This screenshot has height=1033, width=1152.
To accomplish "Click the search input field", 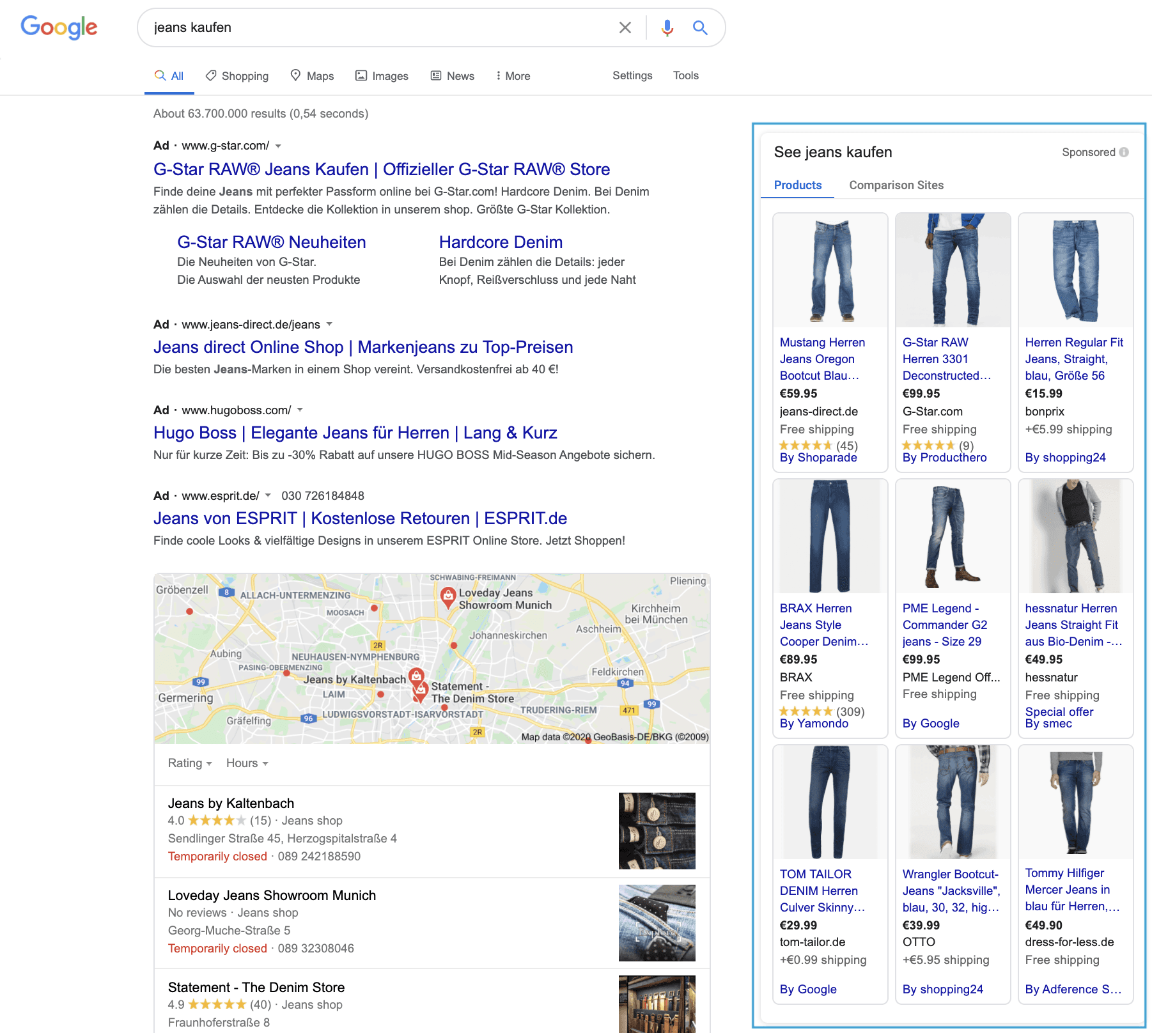I will 377,27.
